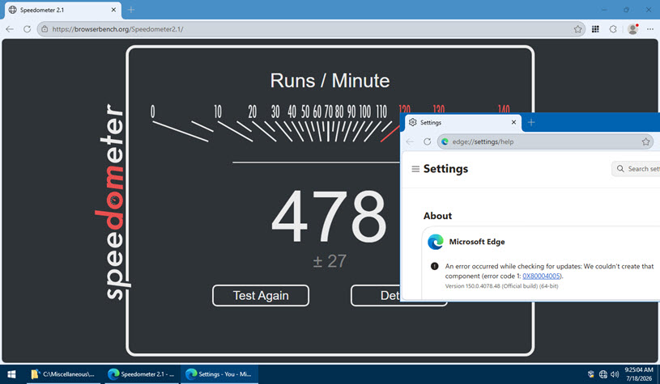Screen dimensions: 660x384
Task: Open the Windows Start menu
Action: point(12,374)
